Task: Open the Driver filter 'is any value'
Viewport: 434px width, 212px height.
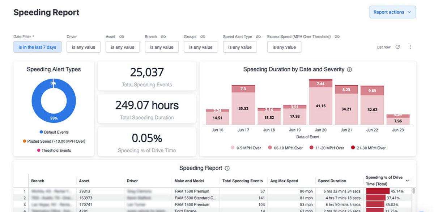Action: (84, 47)
